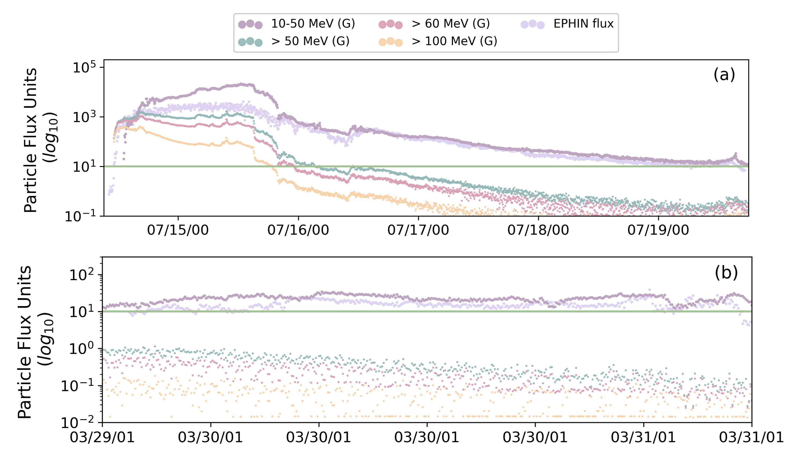The width and height of the screenshot is (799, 461).
Task: Click the 07/17/00 x-axis tick label
Action: pyautogui.click(x=418, y=230)
